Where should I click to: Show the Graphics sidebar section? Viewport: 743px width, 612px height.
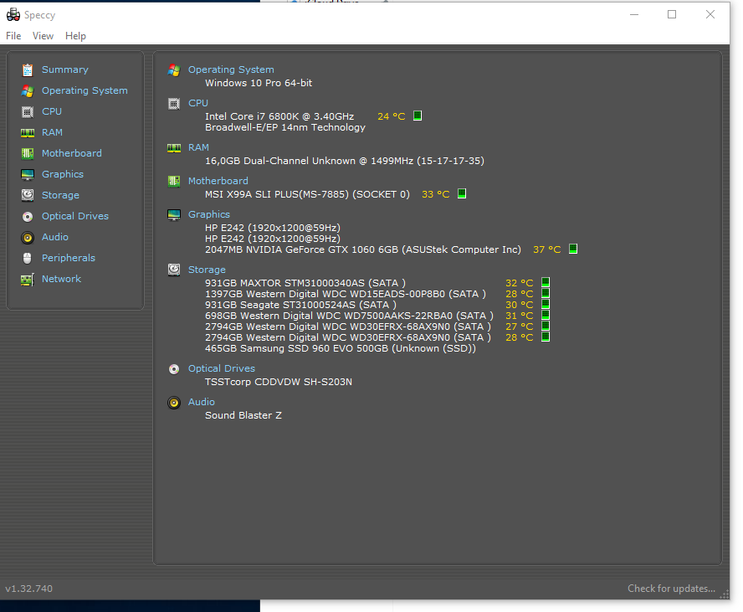(63, 174)
